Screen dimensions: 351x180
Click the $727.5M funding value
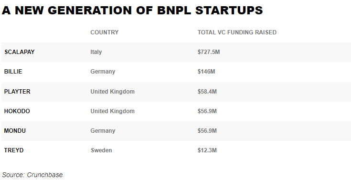[x=209, y=52]
